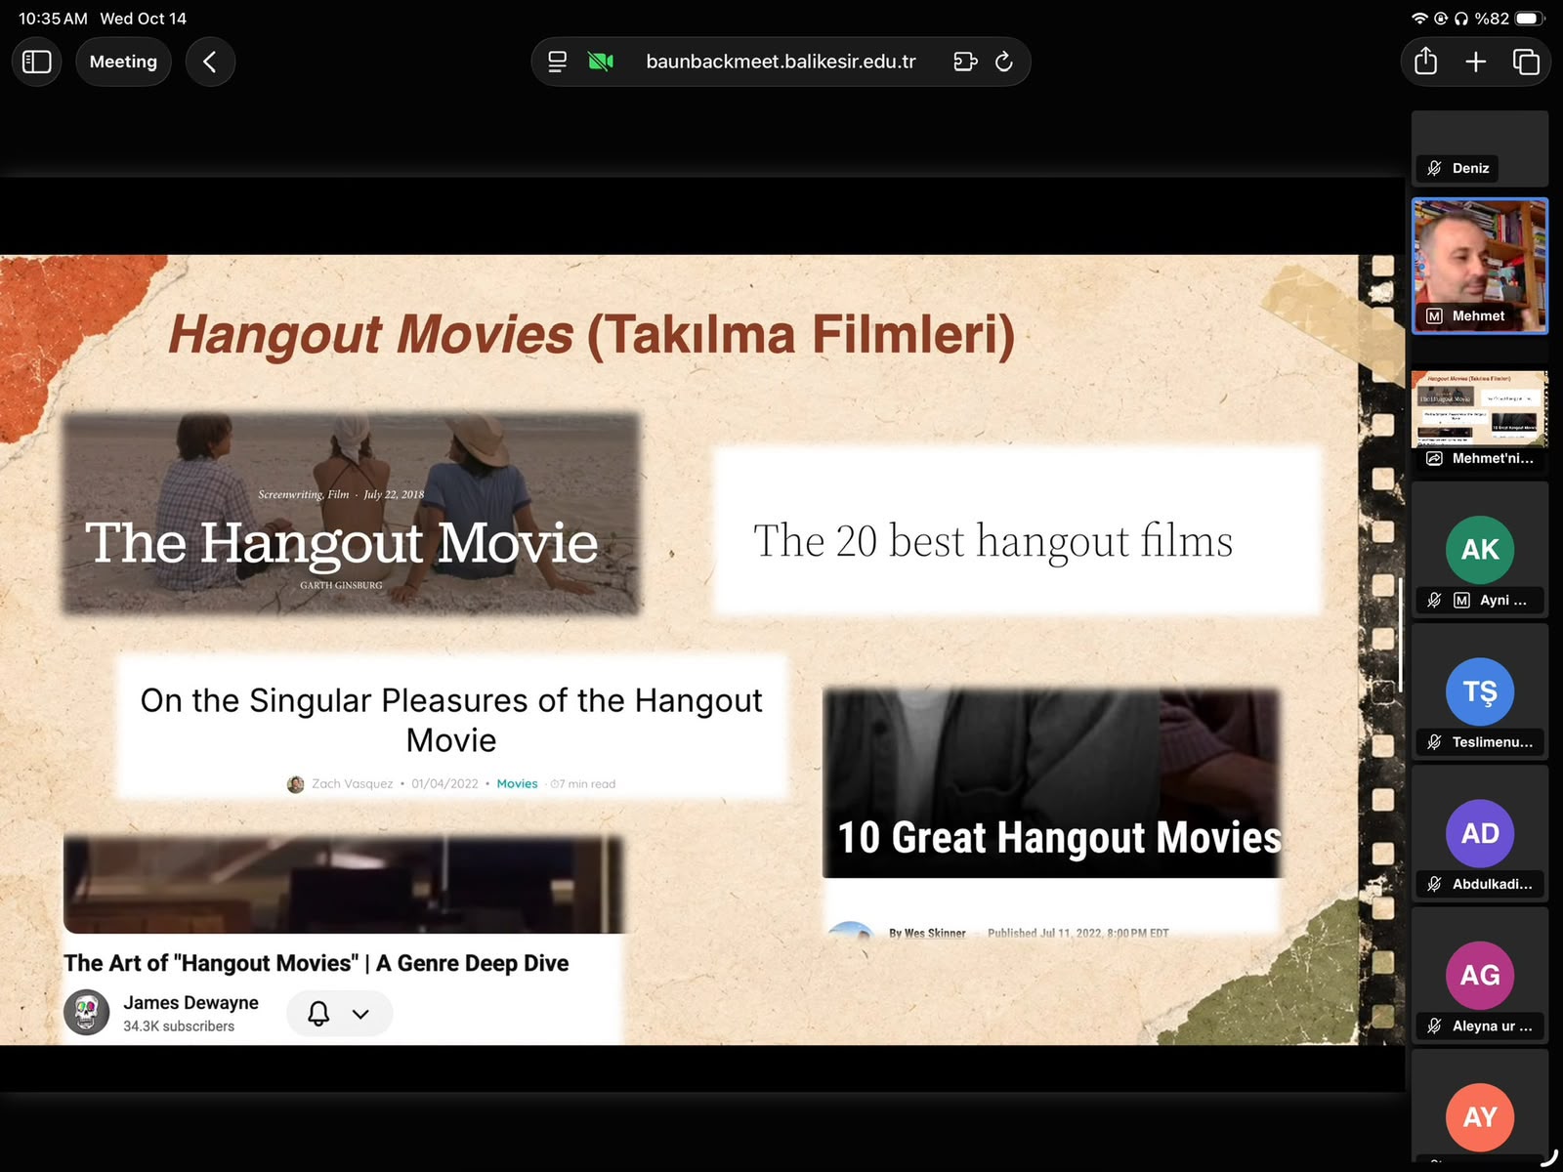Viewport: 1563px width, 1172px height.
Task: Open the Meeting tab group button
Action: [123, 62]
